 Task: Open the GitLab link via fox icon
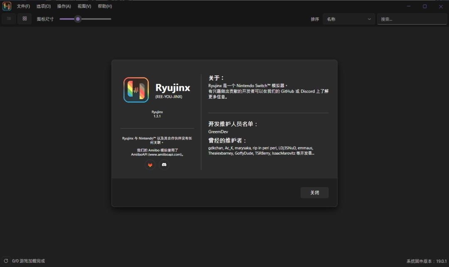click(x=150, y=165)
